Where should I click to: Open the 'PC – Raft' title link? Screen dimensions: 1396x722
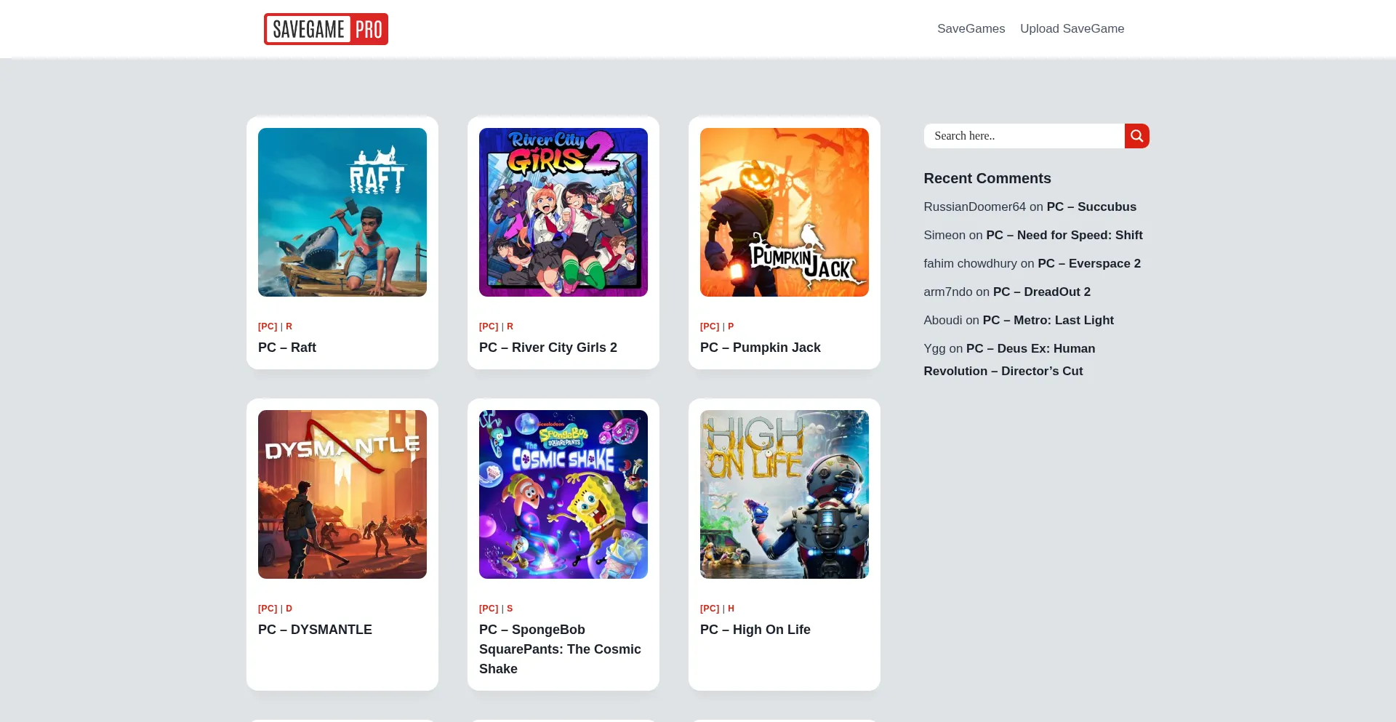point(287,348)
